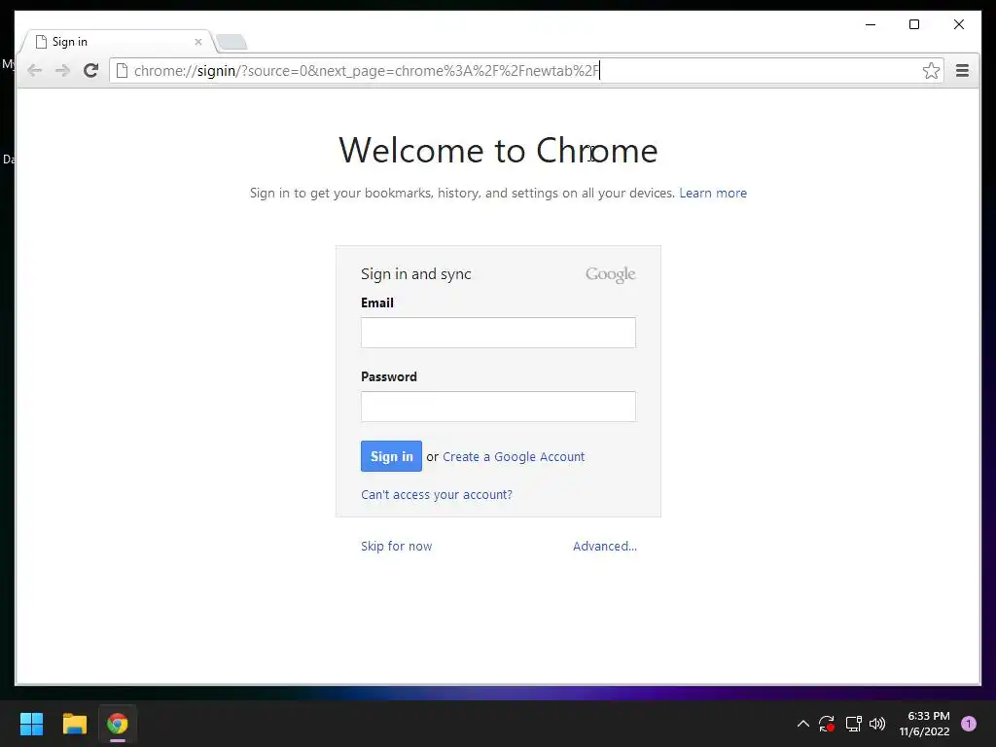
Task: Click the blue Sign in button
Action: click(x=391, y=456)
